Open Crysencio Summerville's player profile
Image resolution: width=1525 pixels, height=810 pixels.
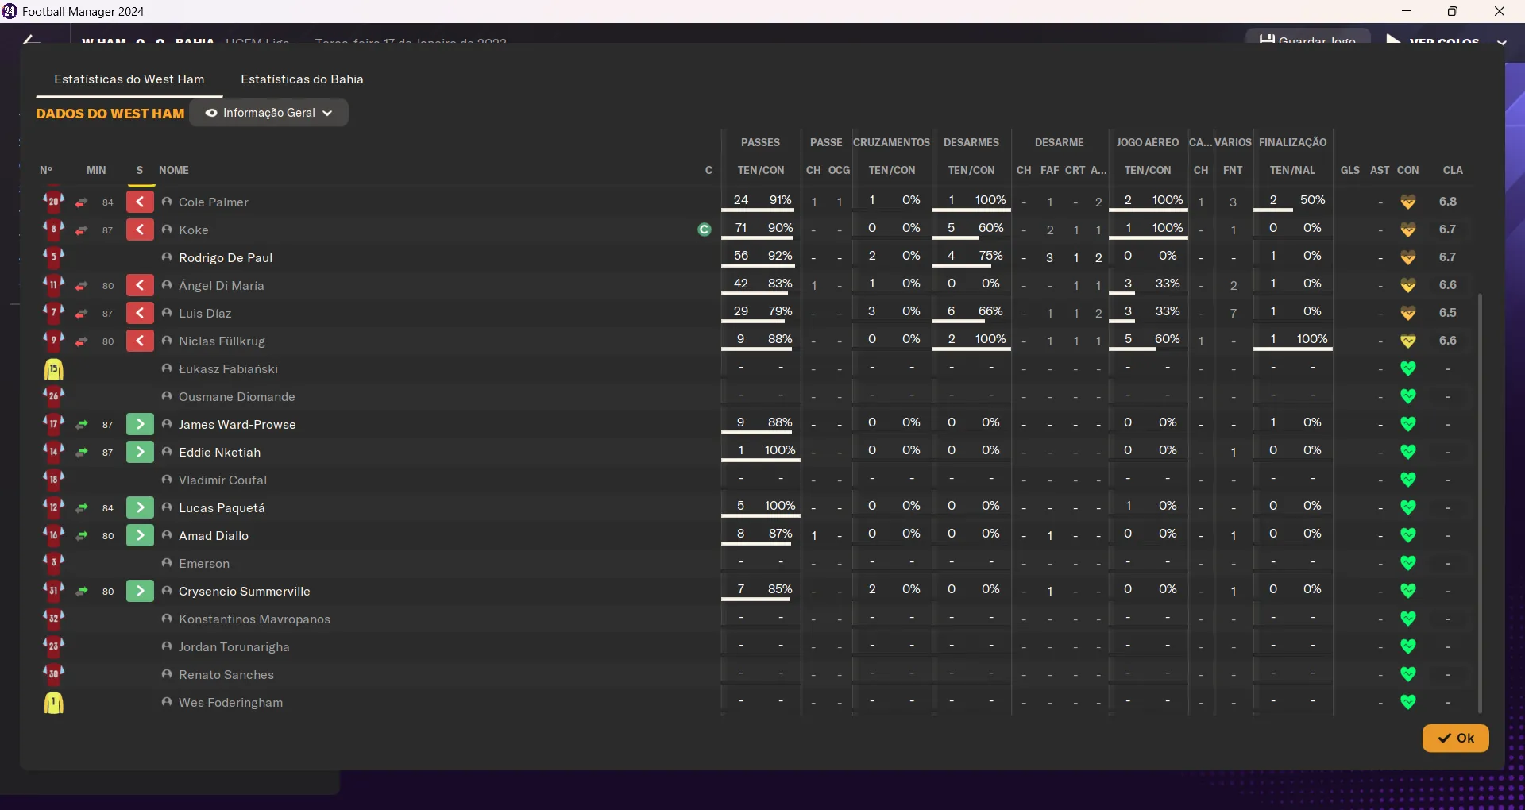(245, 592)
